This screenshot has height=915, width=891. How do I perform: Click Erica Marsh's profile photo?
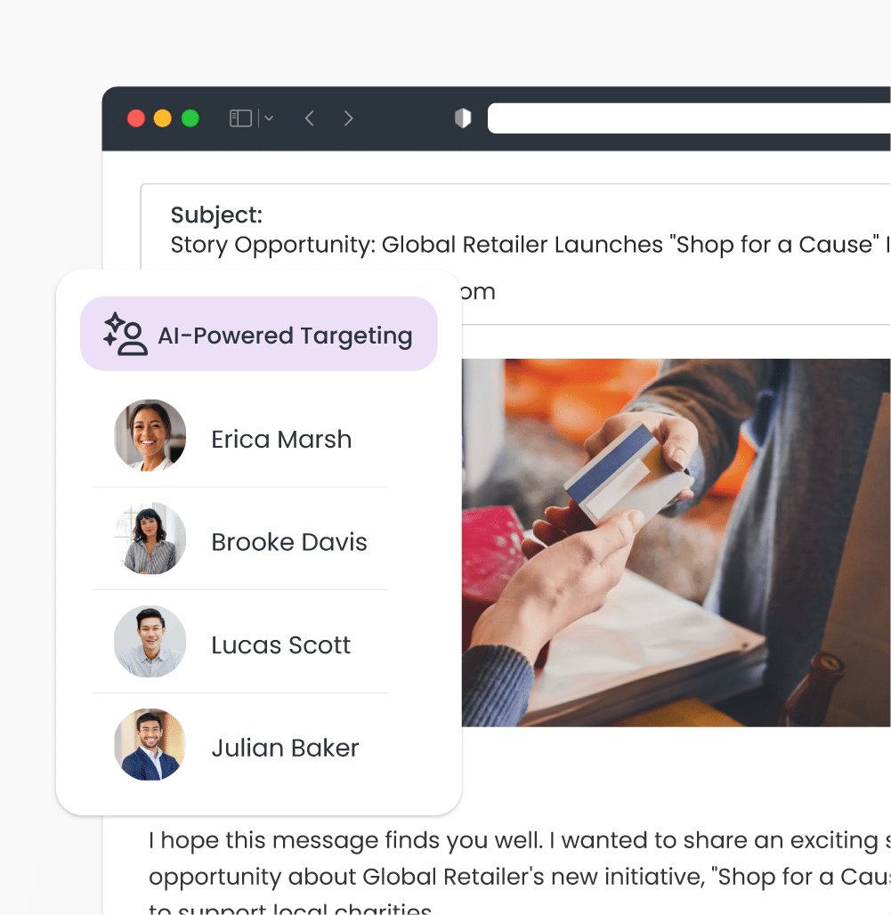(x=150, y=435)
